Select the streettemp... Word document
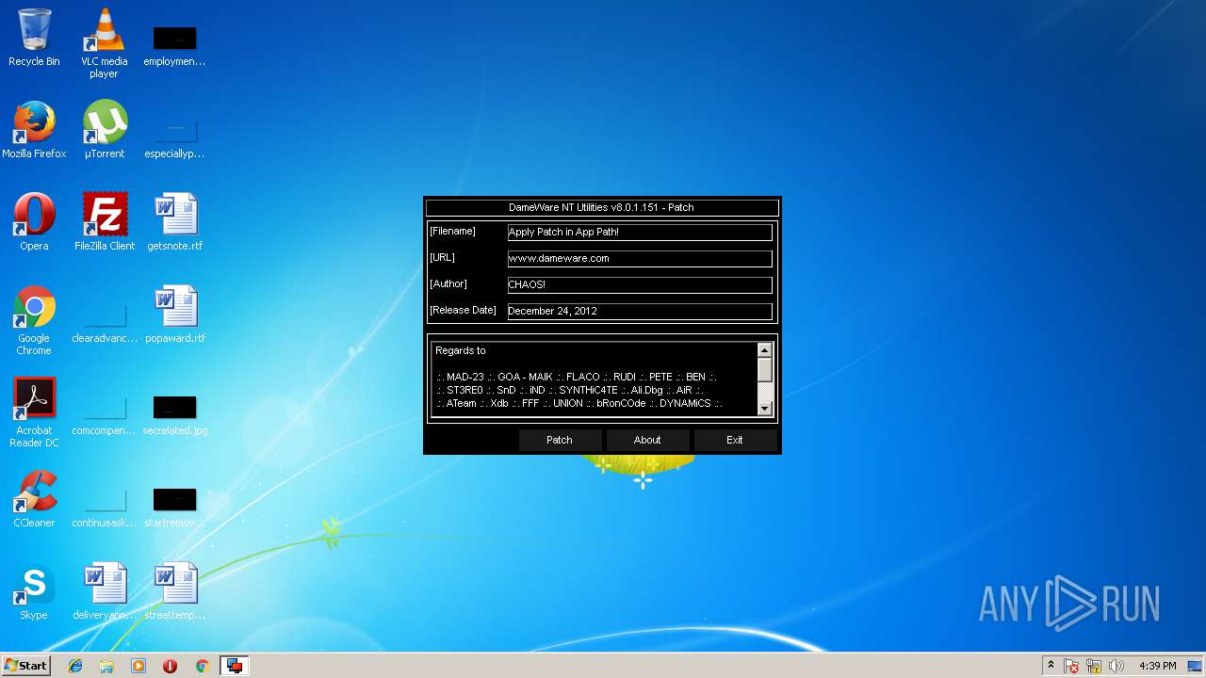 [174, 591]
